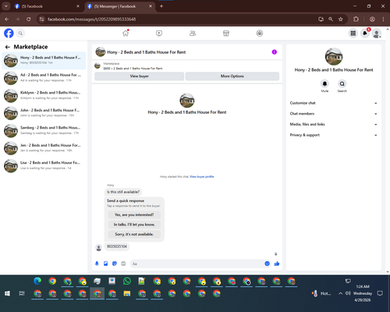Click the listing thumbnail in right panel
Image resolution: width=390 pixels, height=312 pixels.
(334, 56)
